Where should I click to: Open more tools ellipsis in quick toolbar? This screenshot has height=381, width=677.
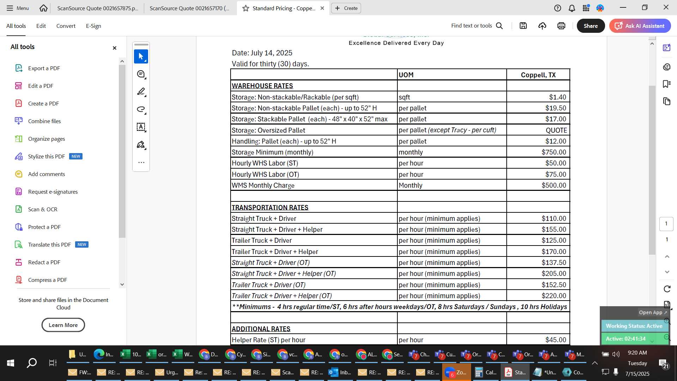click(x=141, y=163)
